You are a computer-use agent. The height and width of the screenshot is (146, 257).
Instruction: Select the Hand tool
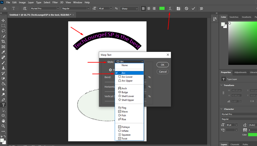pos(3,121)
